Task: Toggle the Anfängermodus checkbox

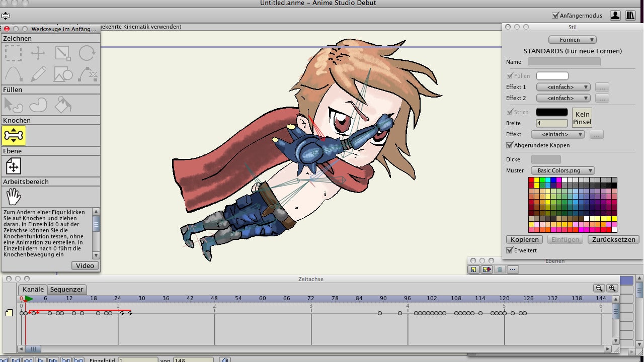Action: coord(555,16)
